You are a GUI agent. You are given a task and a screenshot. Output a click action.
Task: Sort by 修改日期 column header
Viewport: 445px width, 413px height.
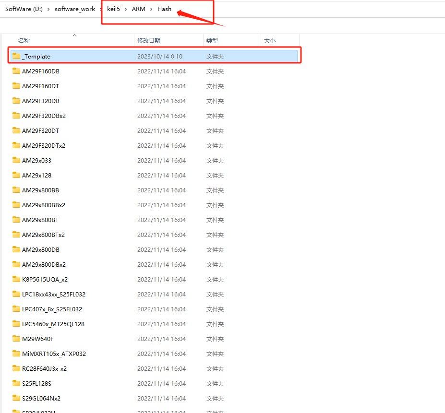(149, 41)
